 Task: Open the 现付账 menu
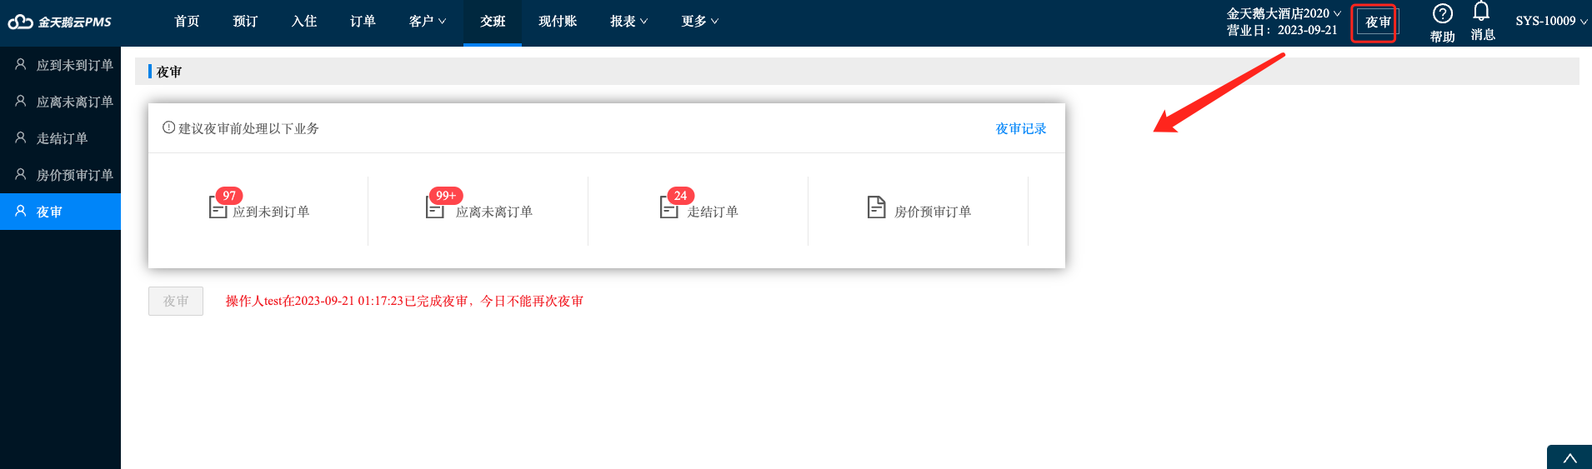pyautogui.click(x=558, y=22)
